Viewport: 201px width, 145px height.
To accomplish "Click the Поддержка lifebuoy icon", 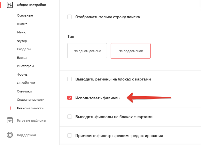I will click(x=10, y=135).
